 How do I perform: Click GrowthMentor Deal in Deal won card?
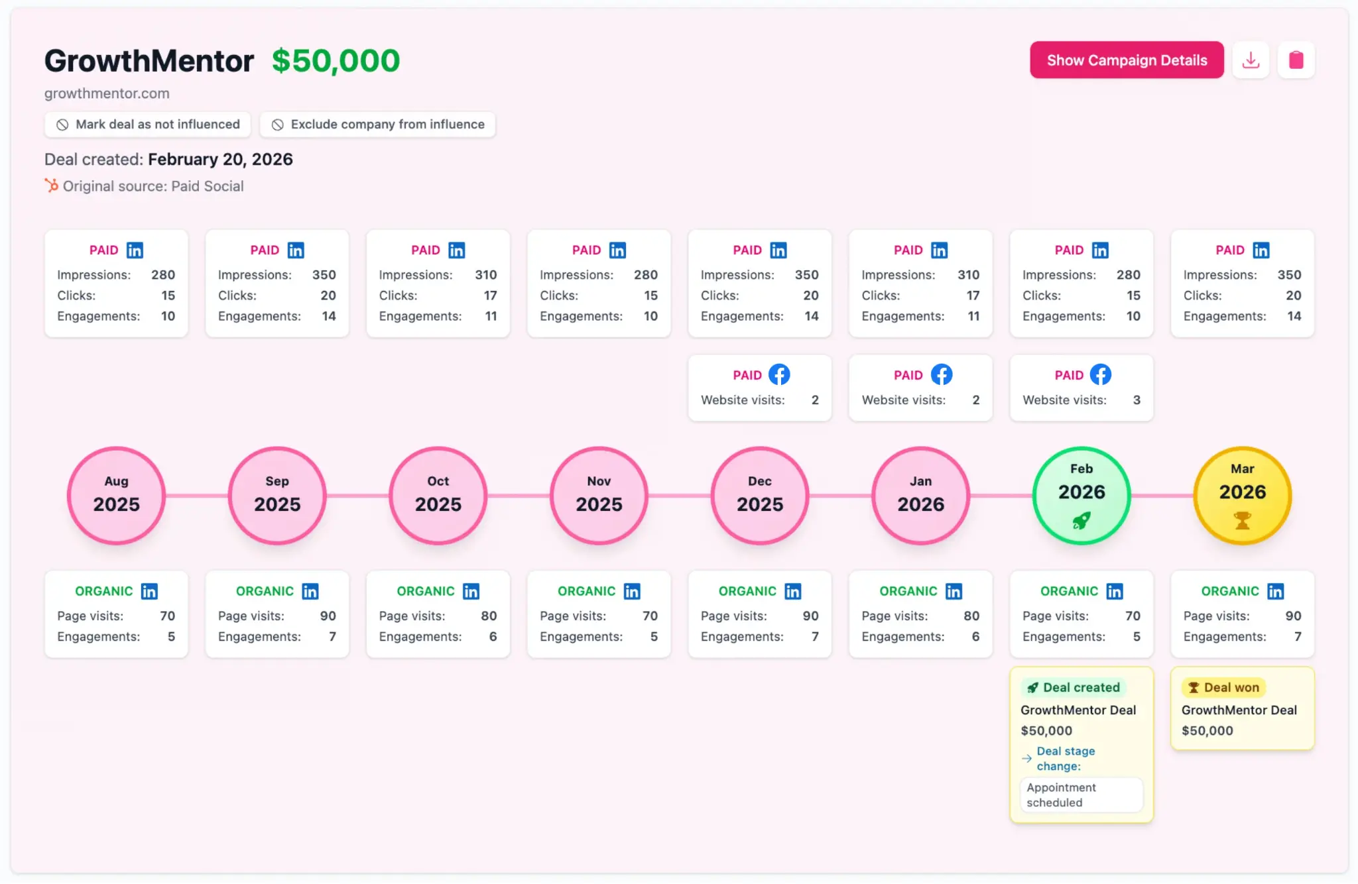1239,710
